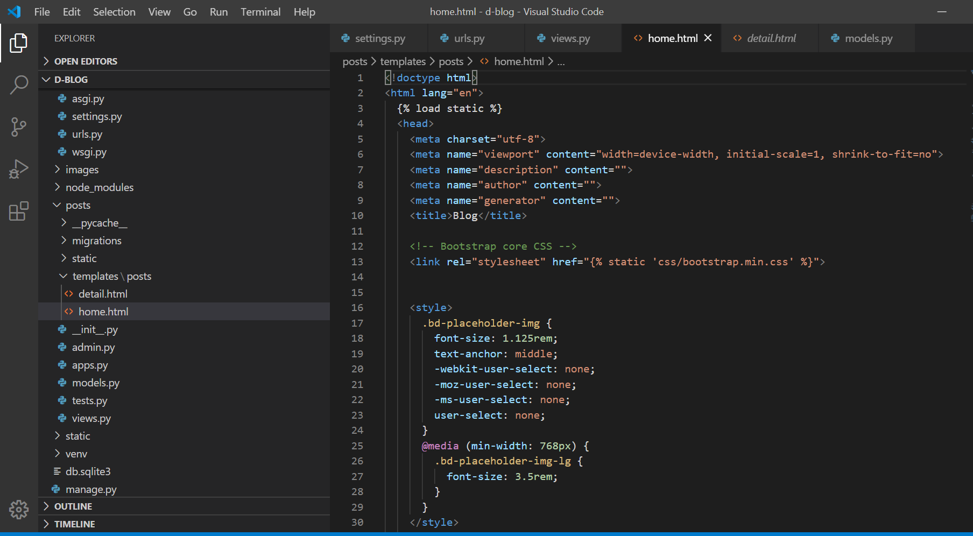Open the Run menu
Screen dimensions: 973x536
point(218,12)
